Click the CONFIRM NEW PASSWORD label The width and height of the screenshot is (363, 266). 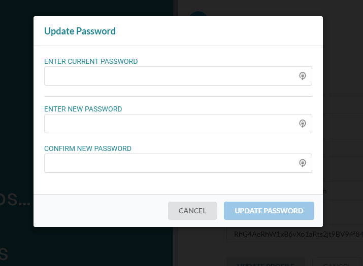[88, 148]
